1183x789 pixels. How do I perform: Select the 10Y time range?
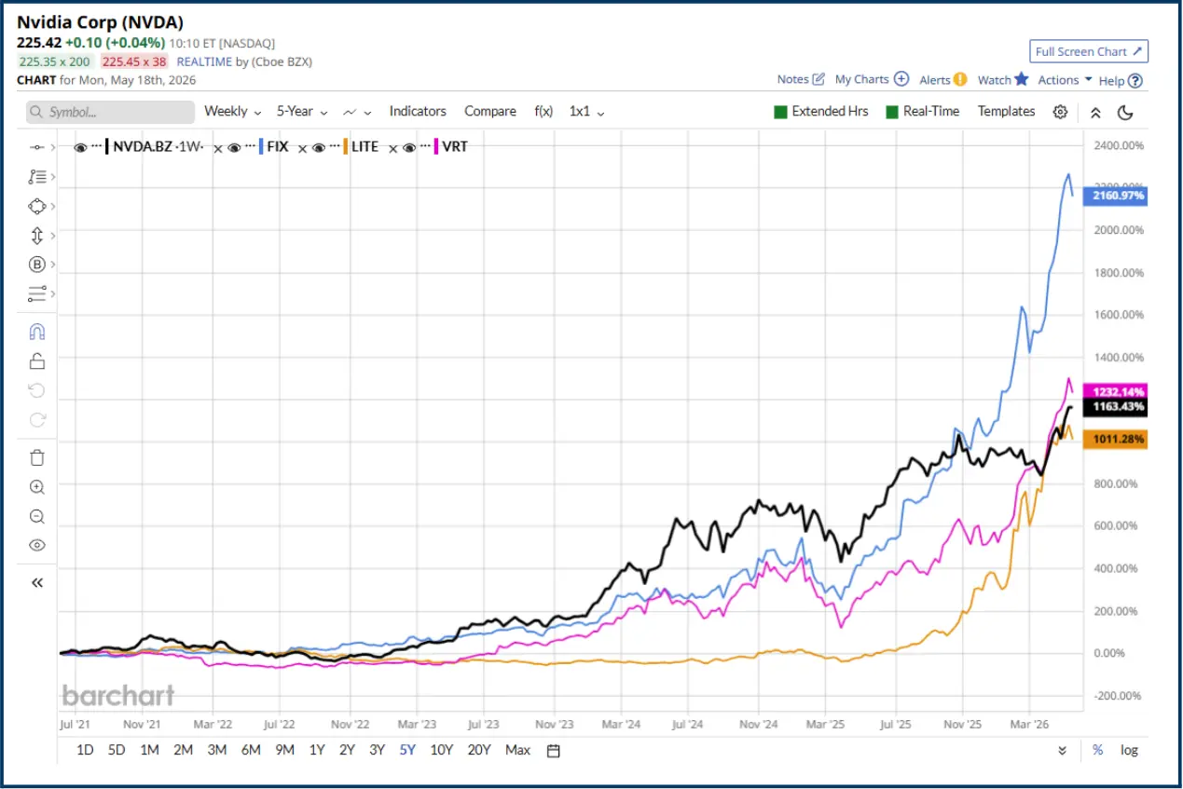click(441, 750)
